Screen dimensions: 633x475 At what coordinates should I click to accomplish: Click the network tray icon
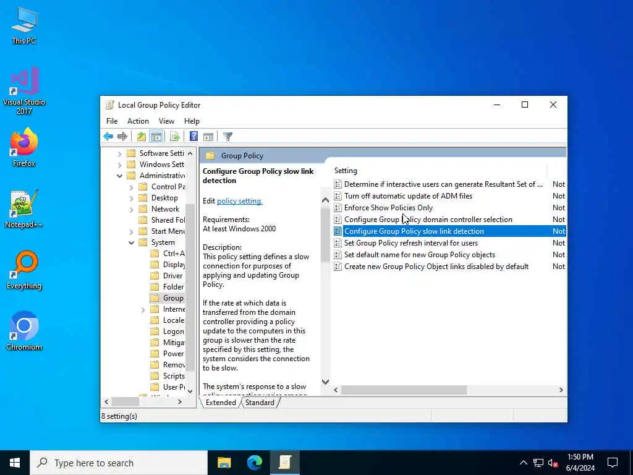tap(538, 463)
